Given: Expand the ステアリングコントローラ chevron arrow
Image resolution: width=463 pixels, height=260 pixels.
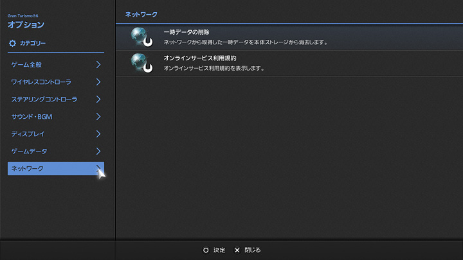Looking at the screenshot, I should [98, 100].
